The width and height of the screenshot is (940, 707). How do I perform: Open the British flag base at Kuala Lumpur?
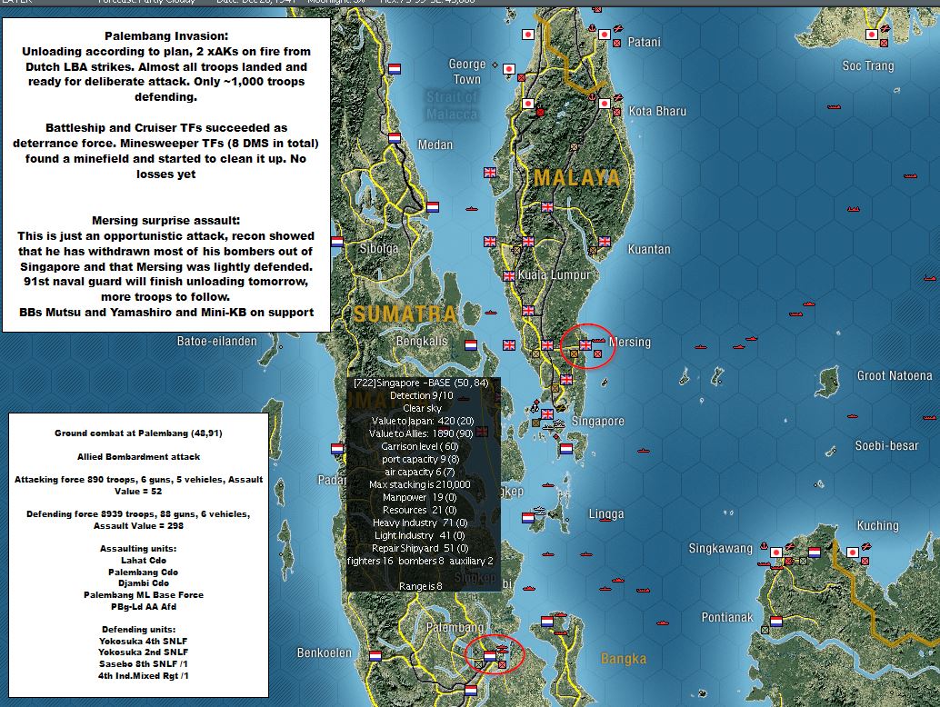tap(509, 275)
